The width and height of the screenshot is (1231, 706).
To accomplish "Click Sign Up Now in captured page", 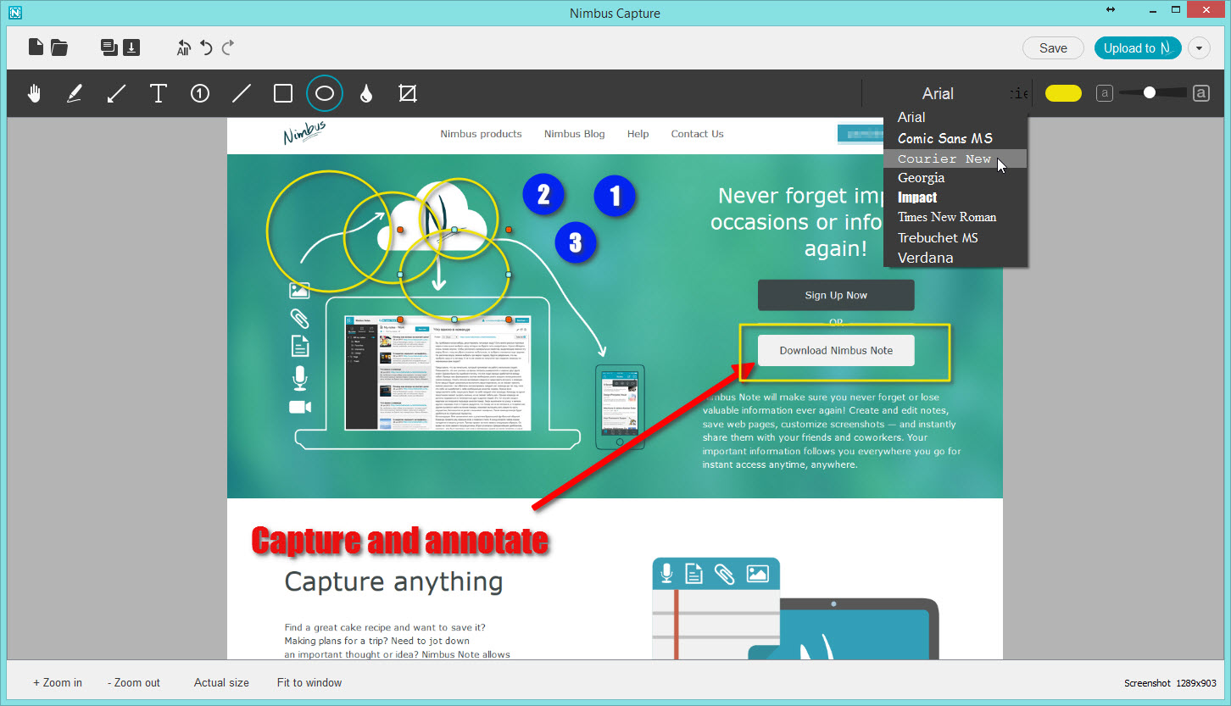I will (836, 295).
